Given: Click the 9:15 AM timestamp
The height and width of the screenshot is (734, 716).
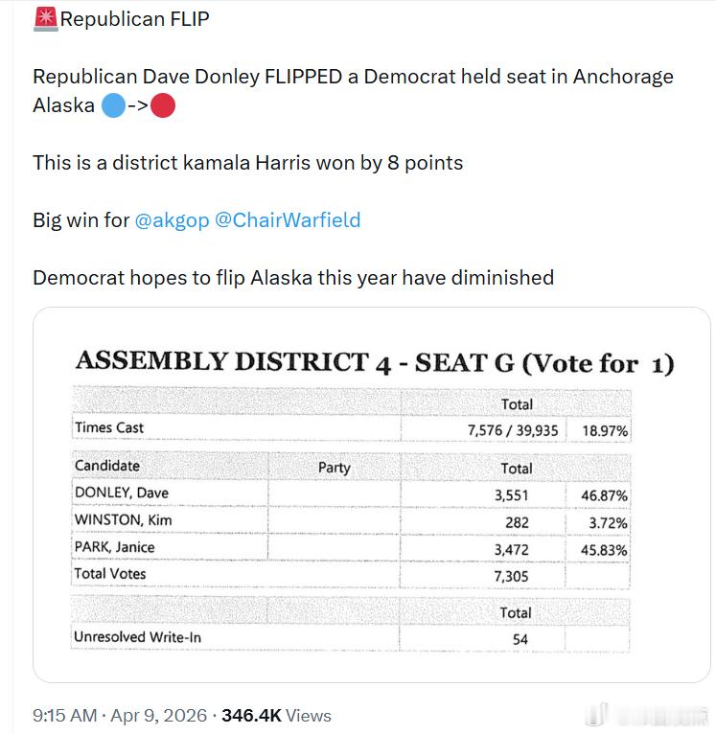Looking at the screenshot, I should point(64,716).
